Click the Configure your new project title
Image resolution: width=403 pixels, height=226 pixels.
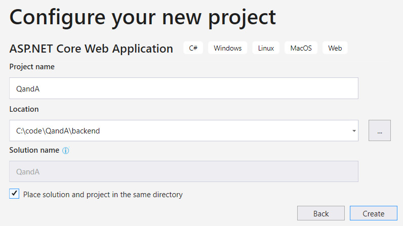(x=143, y=18)
